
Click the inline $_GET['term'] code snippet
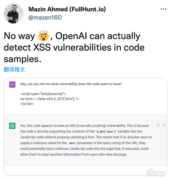coord(106,132)
